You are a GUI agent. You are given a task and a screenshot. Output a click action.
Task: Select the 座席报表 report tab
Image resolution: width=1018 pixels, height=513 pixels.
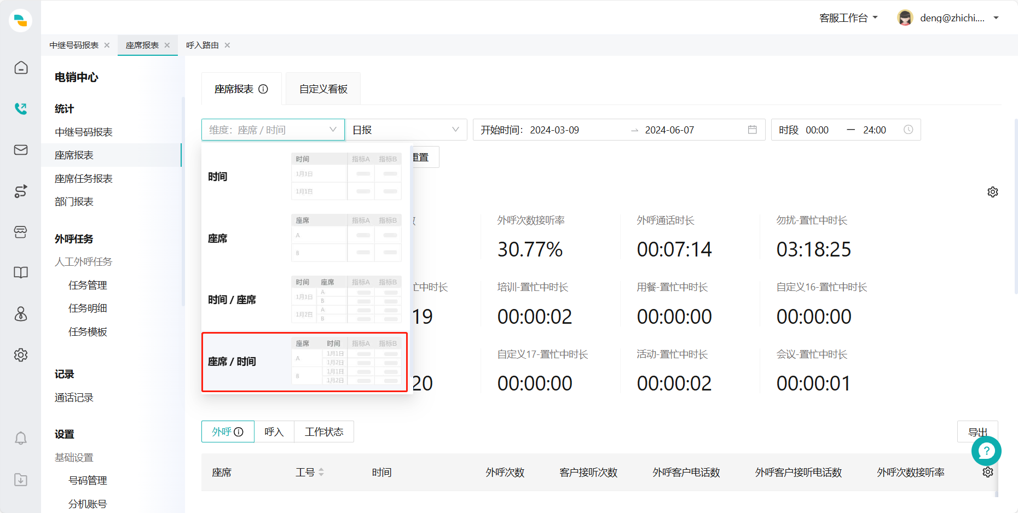tap(241, 89)
